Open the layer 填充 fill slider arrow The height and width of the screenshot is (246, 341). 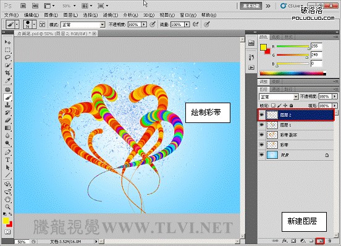335,106
